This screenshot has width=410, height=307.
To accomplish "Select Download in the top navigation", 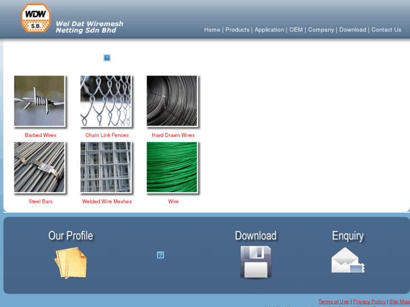I will (352, 30).
